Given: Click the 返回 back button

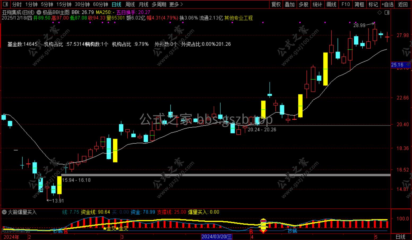Looking at the screenshot, I should (x=403, y=5).
